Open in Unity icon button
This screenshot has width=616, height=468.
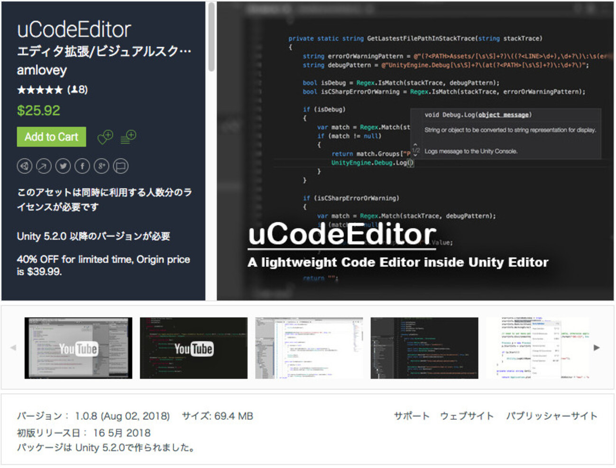(x=25, y=166)
